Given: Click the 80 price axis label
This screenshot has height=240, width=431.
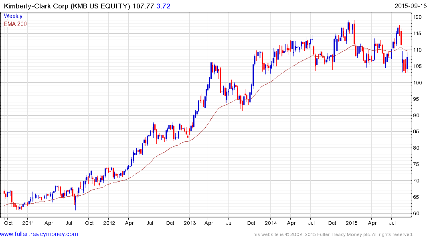Looking at the screenshot, I should (416, 148).
